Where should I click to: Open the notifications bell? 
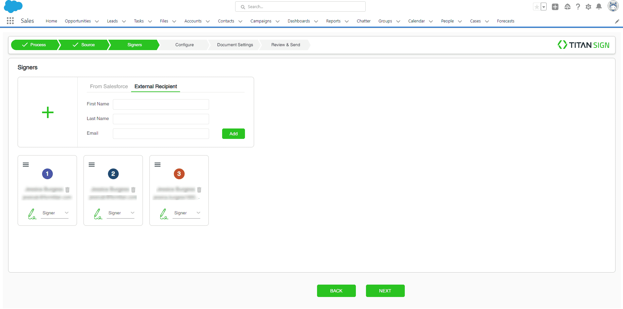coord(599,7)
